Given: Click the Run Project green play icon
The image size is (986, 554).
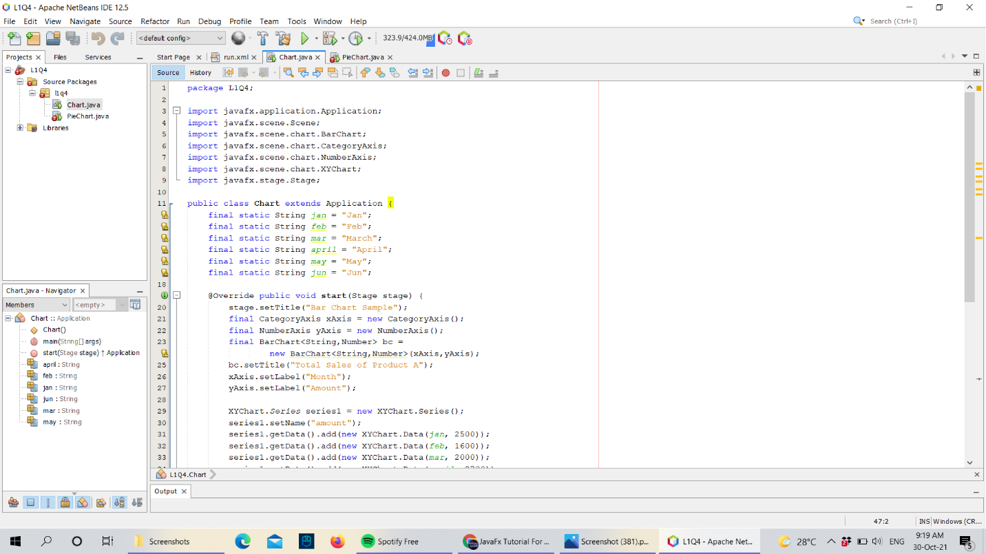Looking at the screenshot, I should (x=304, y=39).
